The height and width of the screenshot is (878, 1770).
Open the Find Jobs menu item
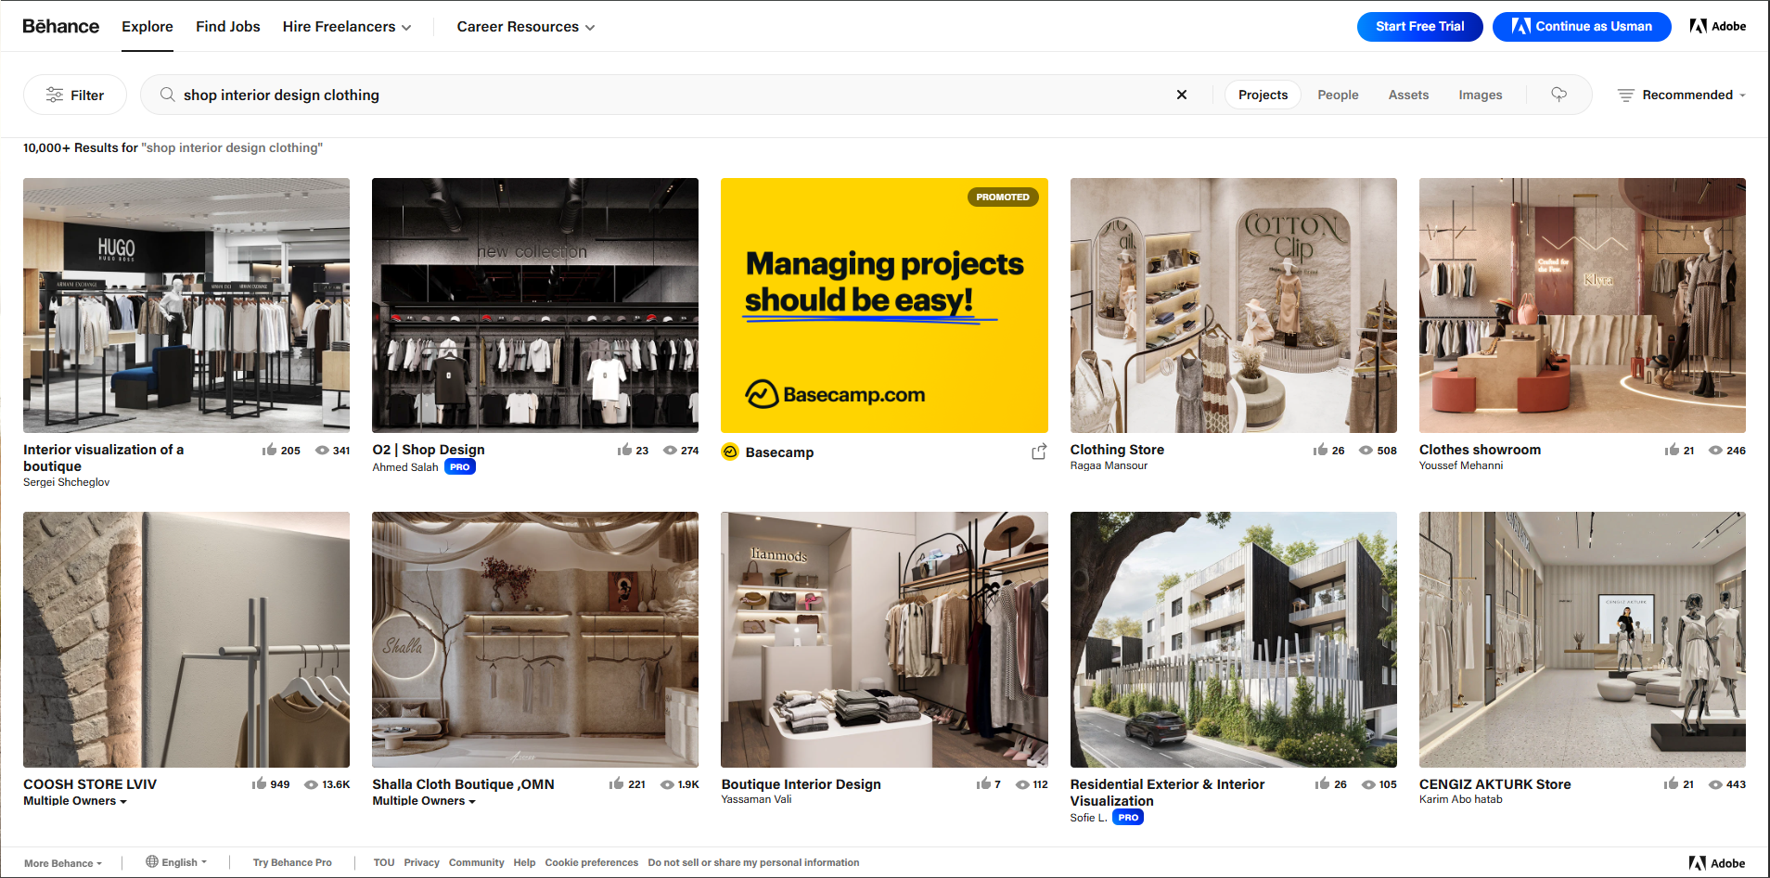pos(227,26)
